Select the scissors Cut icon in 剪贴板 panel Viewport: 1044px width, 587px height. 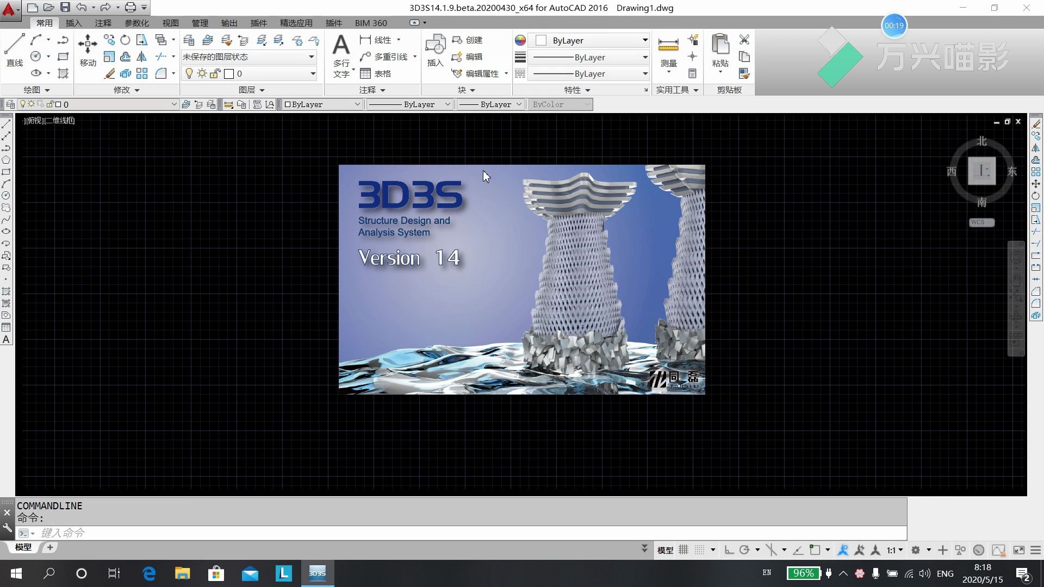pyautogui.click(x=744, y=40)
